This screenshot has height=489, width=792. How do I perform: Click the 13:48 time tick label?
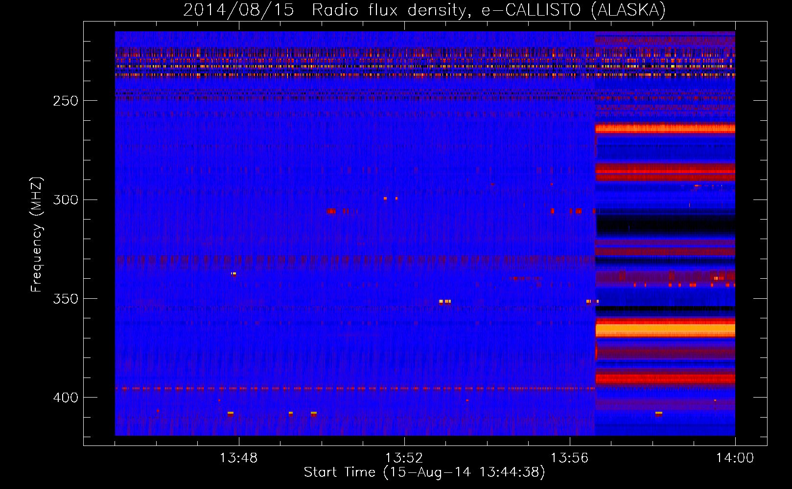click(x=238, y=458)
